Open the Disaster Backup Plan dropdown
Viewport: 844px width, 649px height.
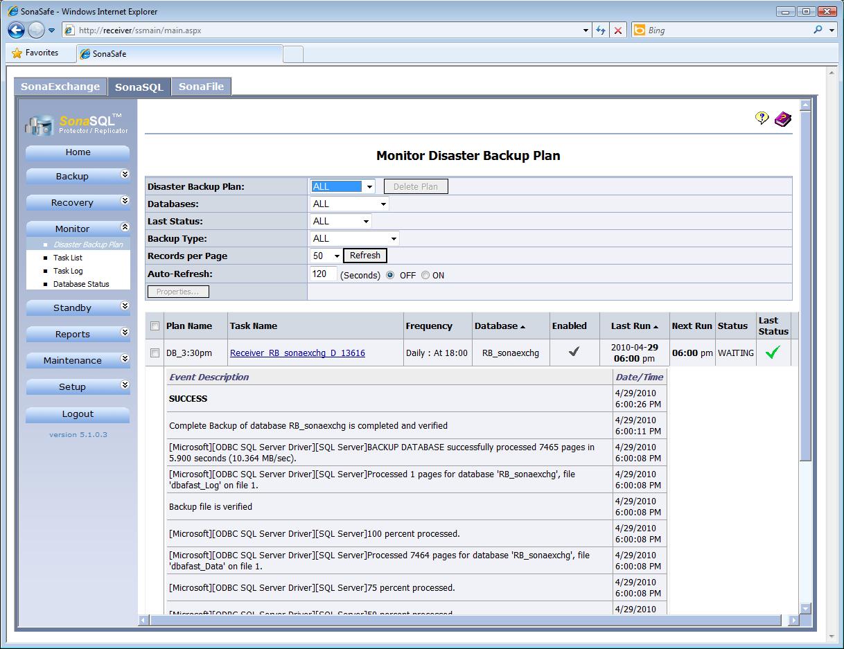(x=343, y=186)
